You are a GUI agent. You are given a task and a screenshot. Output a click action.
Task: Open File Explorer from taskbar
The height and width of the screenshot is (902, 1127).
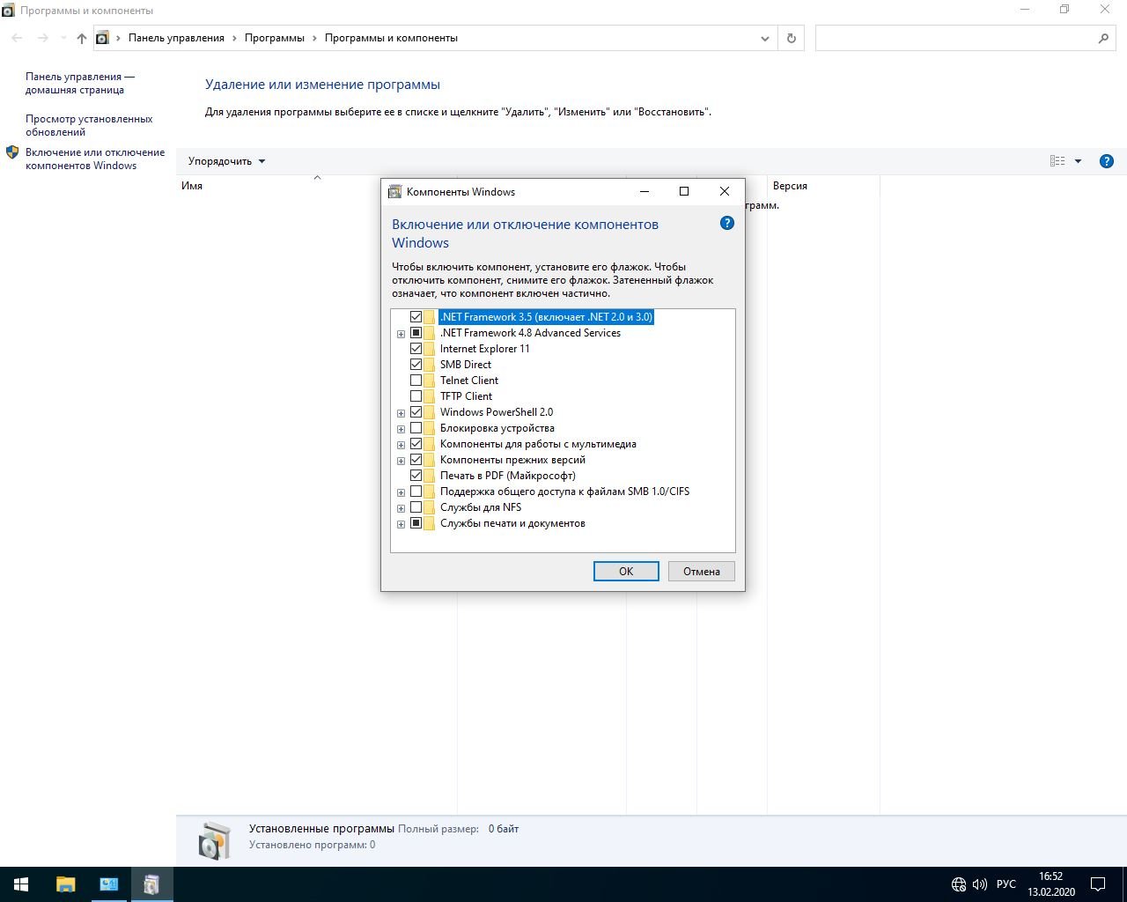coord(66,884)
